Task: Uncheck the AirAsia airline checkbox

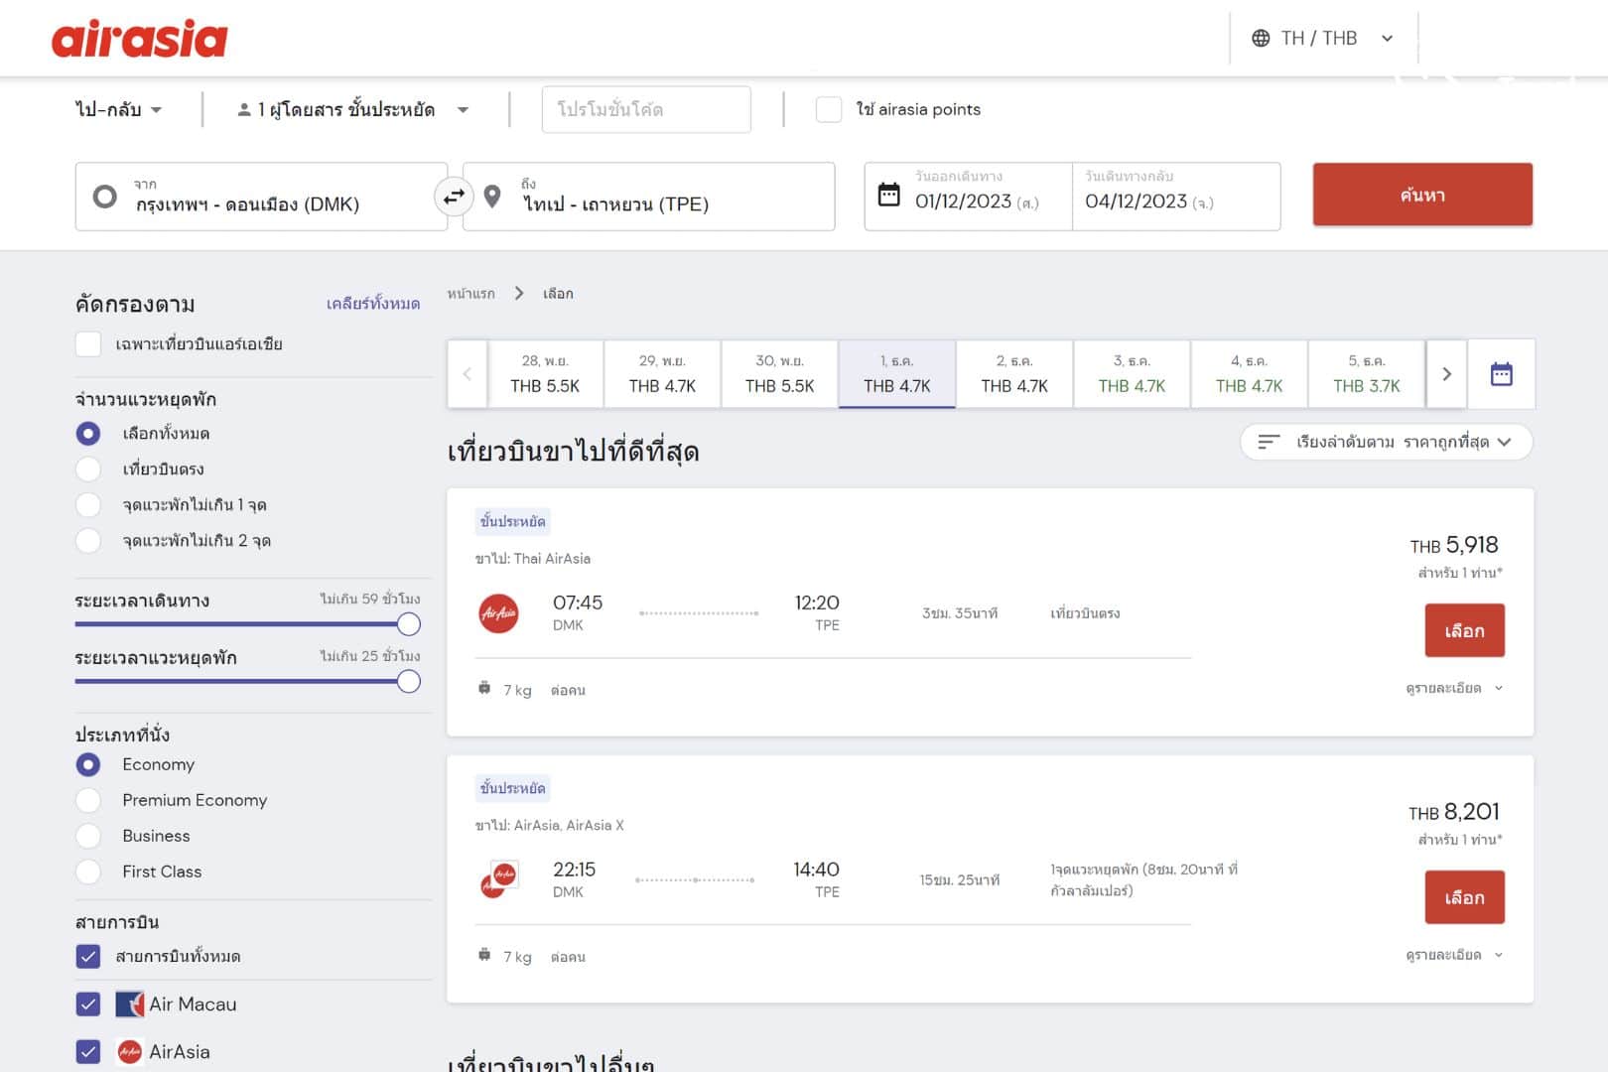Action: pyautogui.click(x=88, y=1051)
